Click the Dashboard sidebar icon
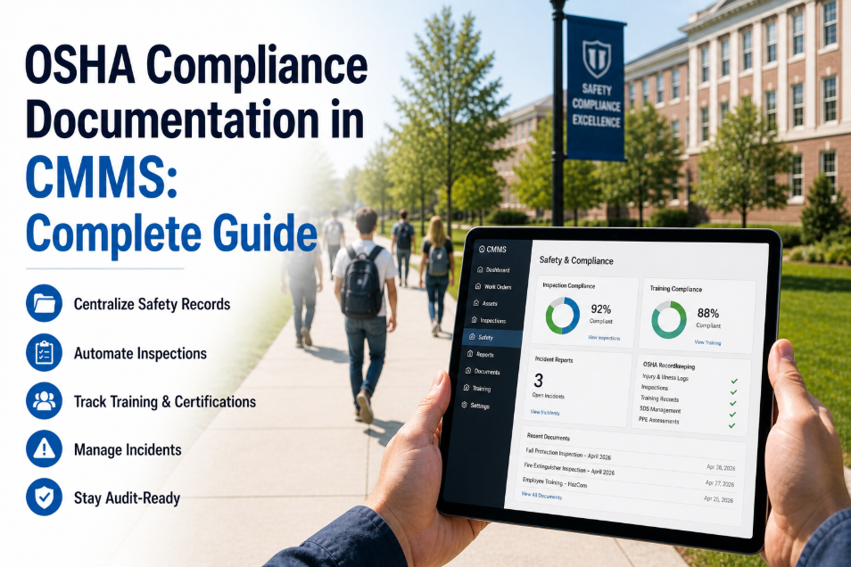The width and height of the screenshot is (851, 567). point(480,269)
